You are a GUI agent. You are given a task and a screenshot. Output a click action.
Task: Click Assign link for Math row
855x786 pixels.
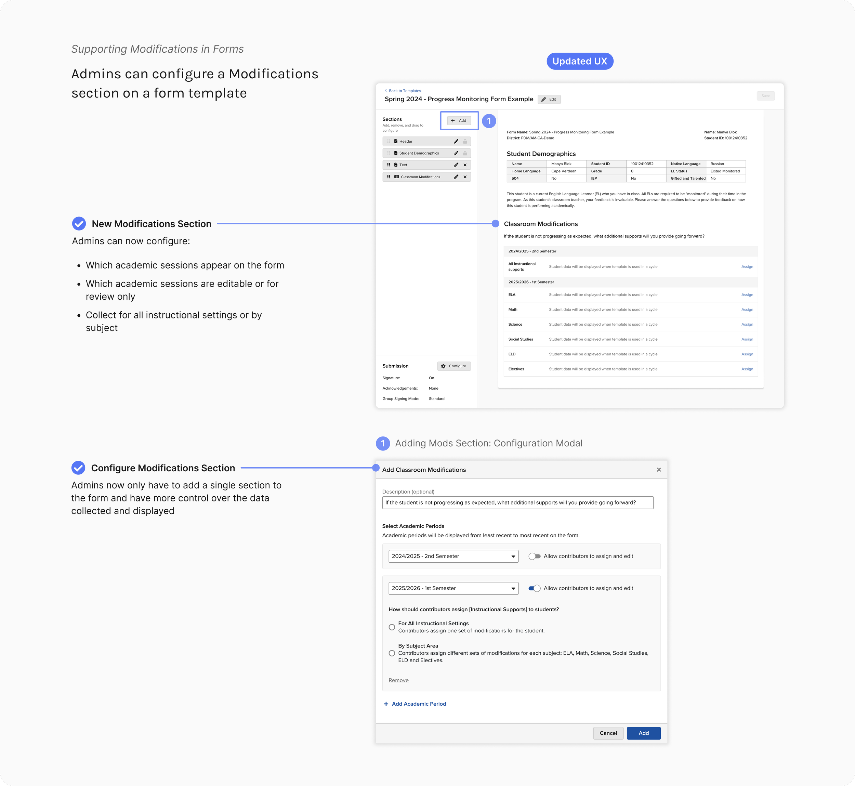pyautogui.click(x=747, y=310)
